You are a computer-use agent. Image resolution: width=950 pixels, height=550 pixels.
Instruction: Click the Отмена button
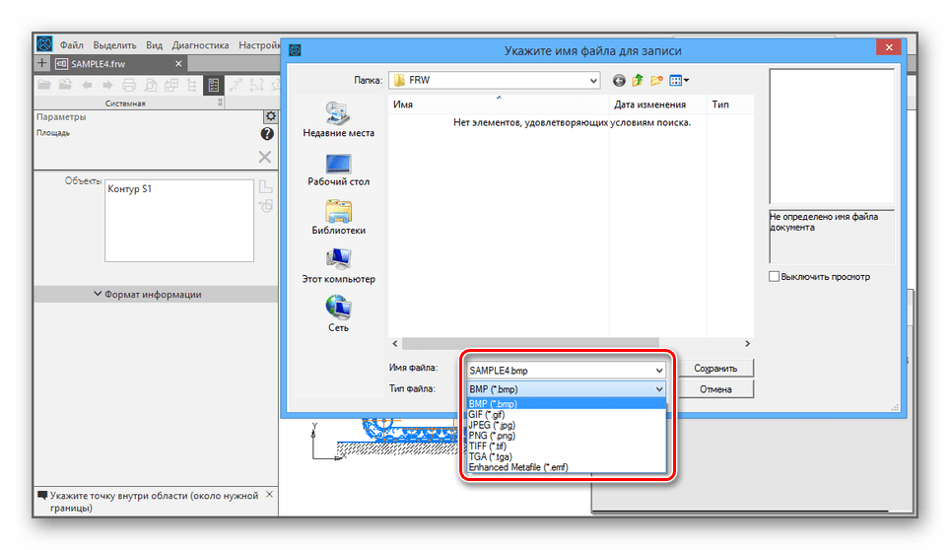[714, 389]
